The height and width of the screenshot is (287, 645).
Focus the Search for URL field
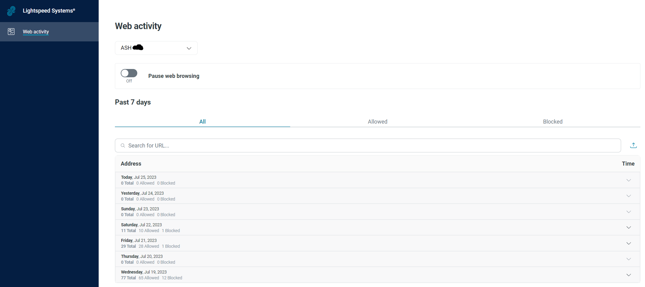click(368, 146)
